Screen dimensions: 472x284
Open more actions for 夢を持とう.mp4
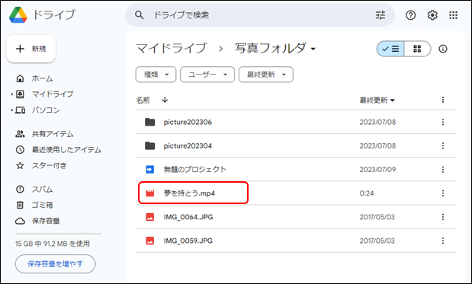click(443, 193)
